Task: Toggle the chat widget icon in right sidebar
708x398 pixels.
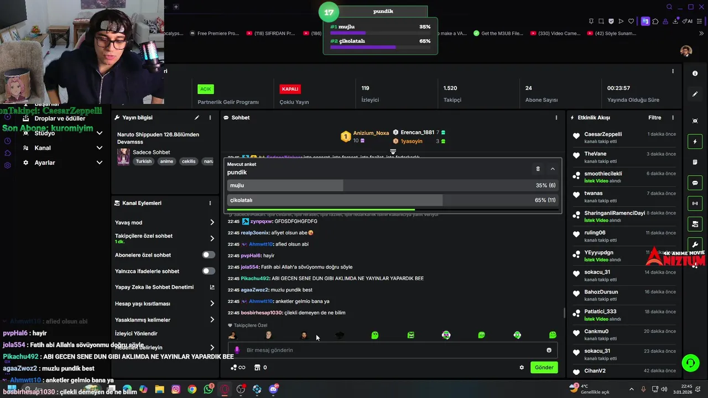Action: (x=695, y=183)
